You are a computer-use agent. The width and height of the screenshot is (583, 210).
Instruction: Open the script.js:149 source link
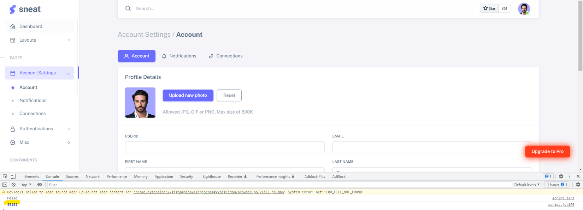561,204
